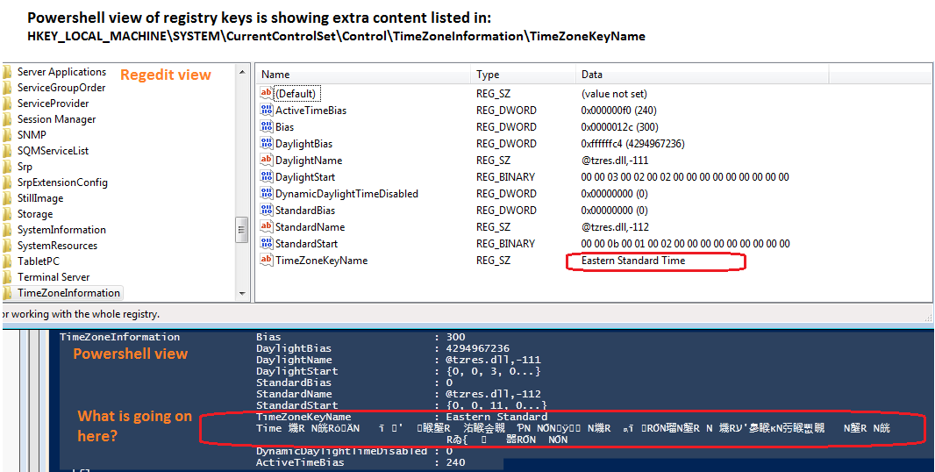Select the SystemResources registry key

57,246
